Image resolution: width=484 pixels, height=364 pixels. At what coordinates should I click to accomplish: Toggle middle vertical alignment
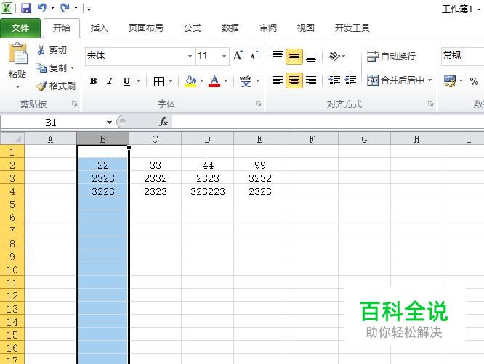tap(294, 57)
